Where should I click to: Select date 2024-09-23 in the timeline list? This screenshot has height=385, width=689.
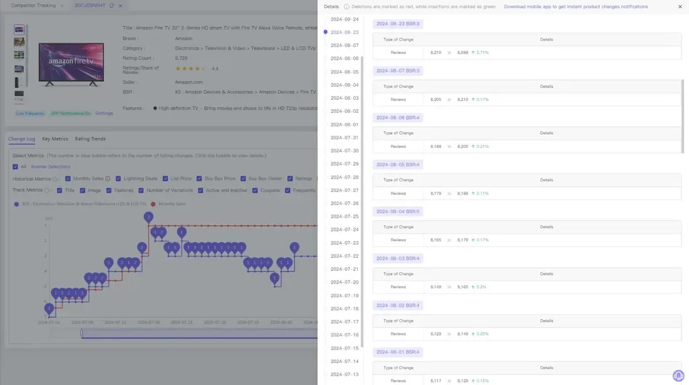pyautogui.click(x=344, y=32)
